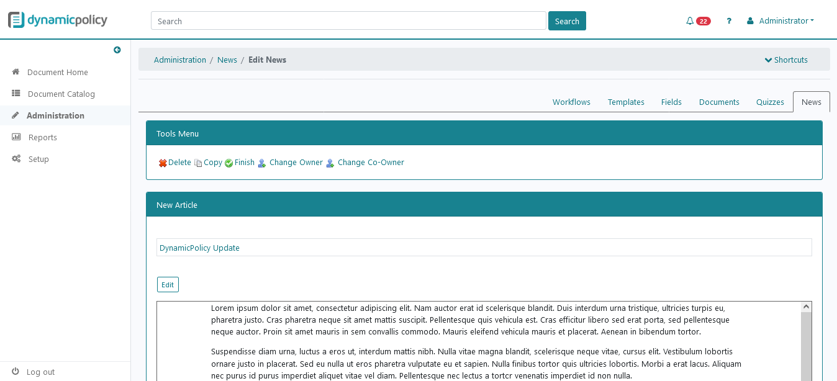837x381 pixels.
Task: Click the Change Co-Owner person icon
Action: (330, 163)
